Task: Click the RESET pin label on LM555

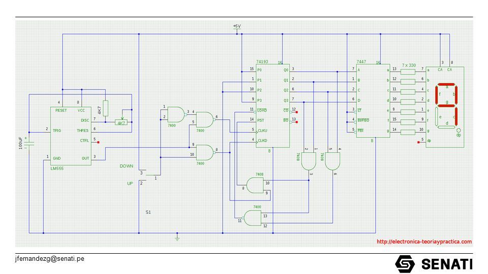Action: tap(61, 110)
